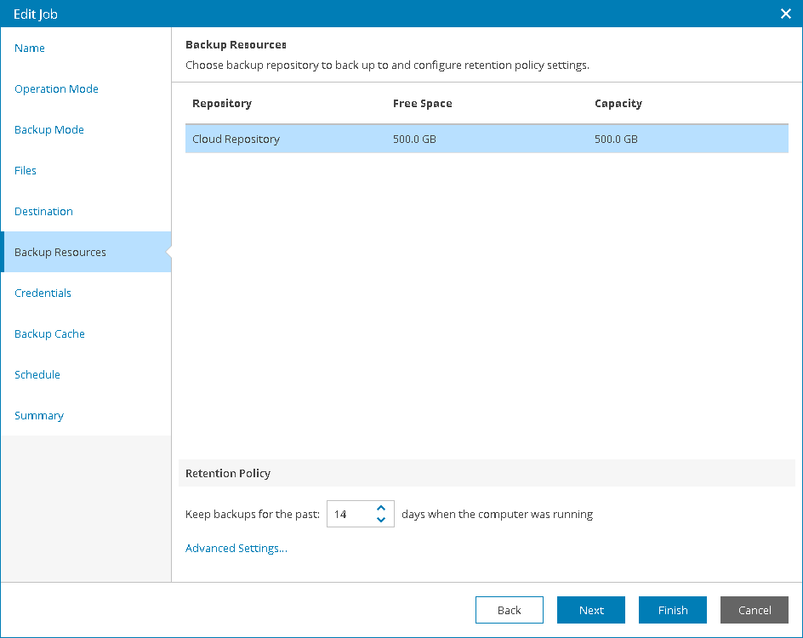Screen dimensions: 803x638
Task: Open the Files step
Action: click(x=26, y=170)
